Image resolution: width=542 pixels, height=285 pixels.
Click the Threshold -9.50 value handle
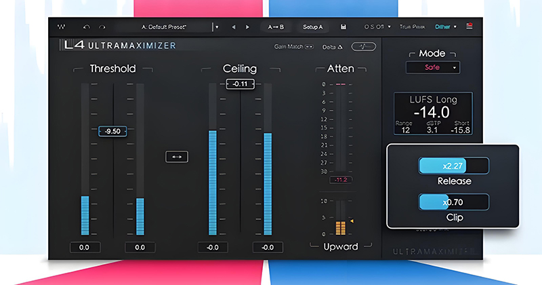tap(112, 131)
